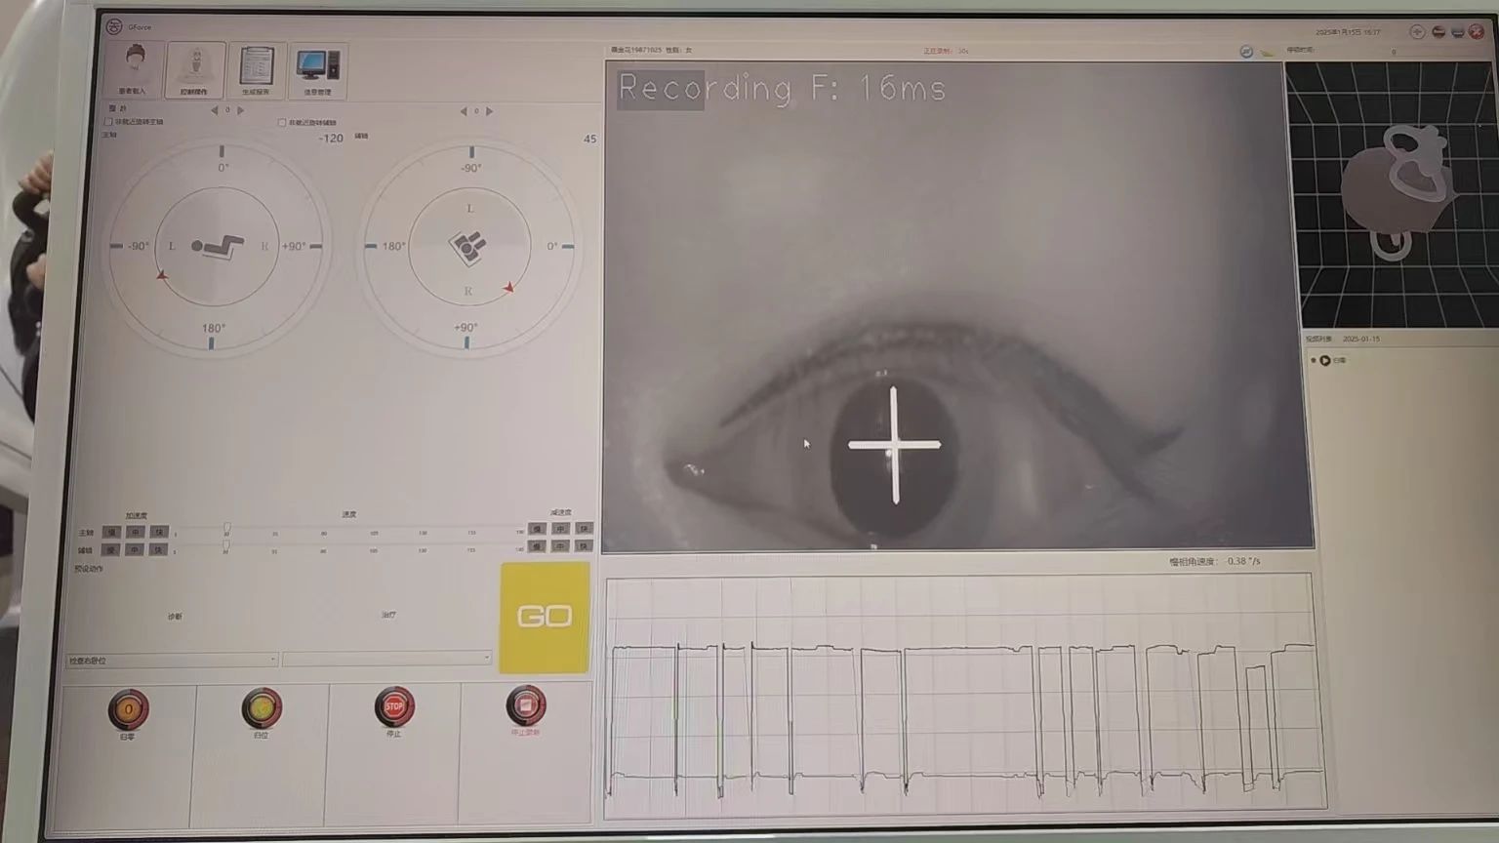Image resolution: width=1499 pixels, height=843 pixels.
Task: Select slow acceleration for the auxiliary axis
Action: [x=111, y=550]
